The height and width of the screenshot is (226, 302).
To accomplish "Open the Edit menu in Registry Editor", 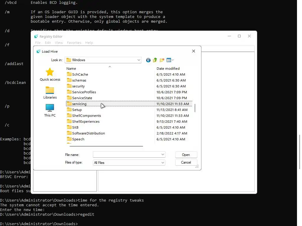I will pos(48,43).
